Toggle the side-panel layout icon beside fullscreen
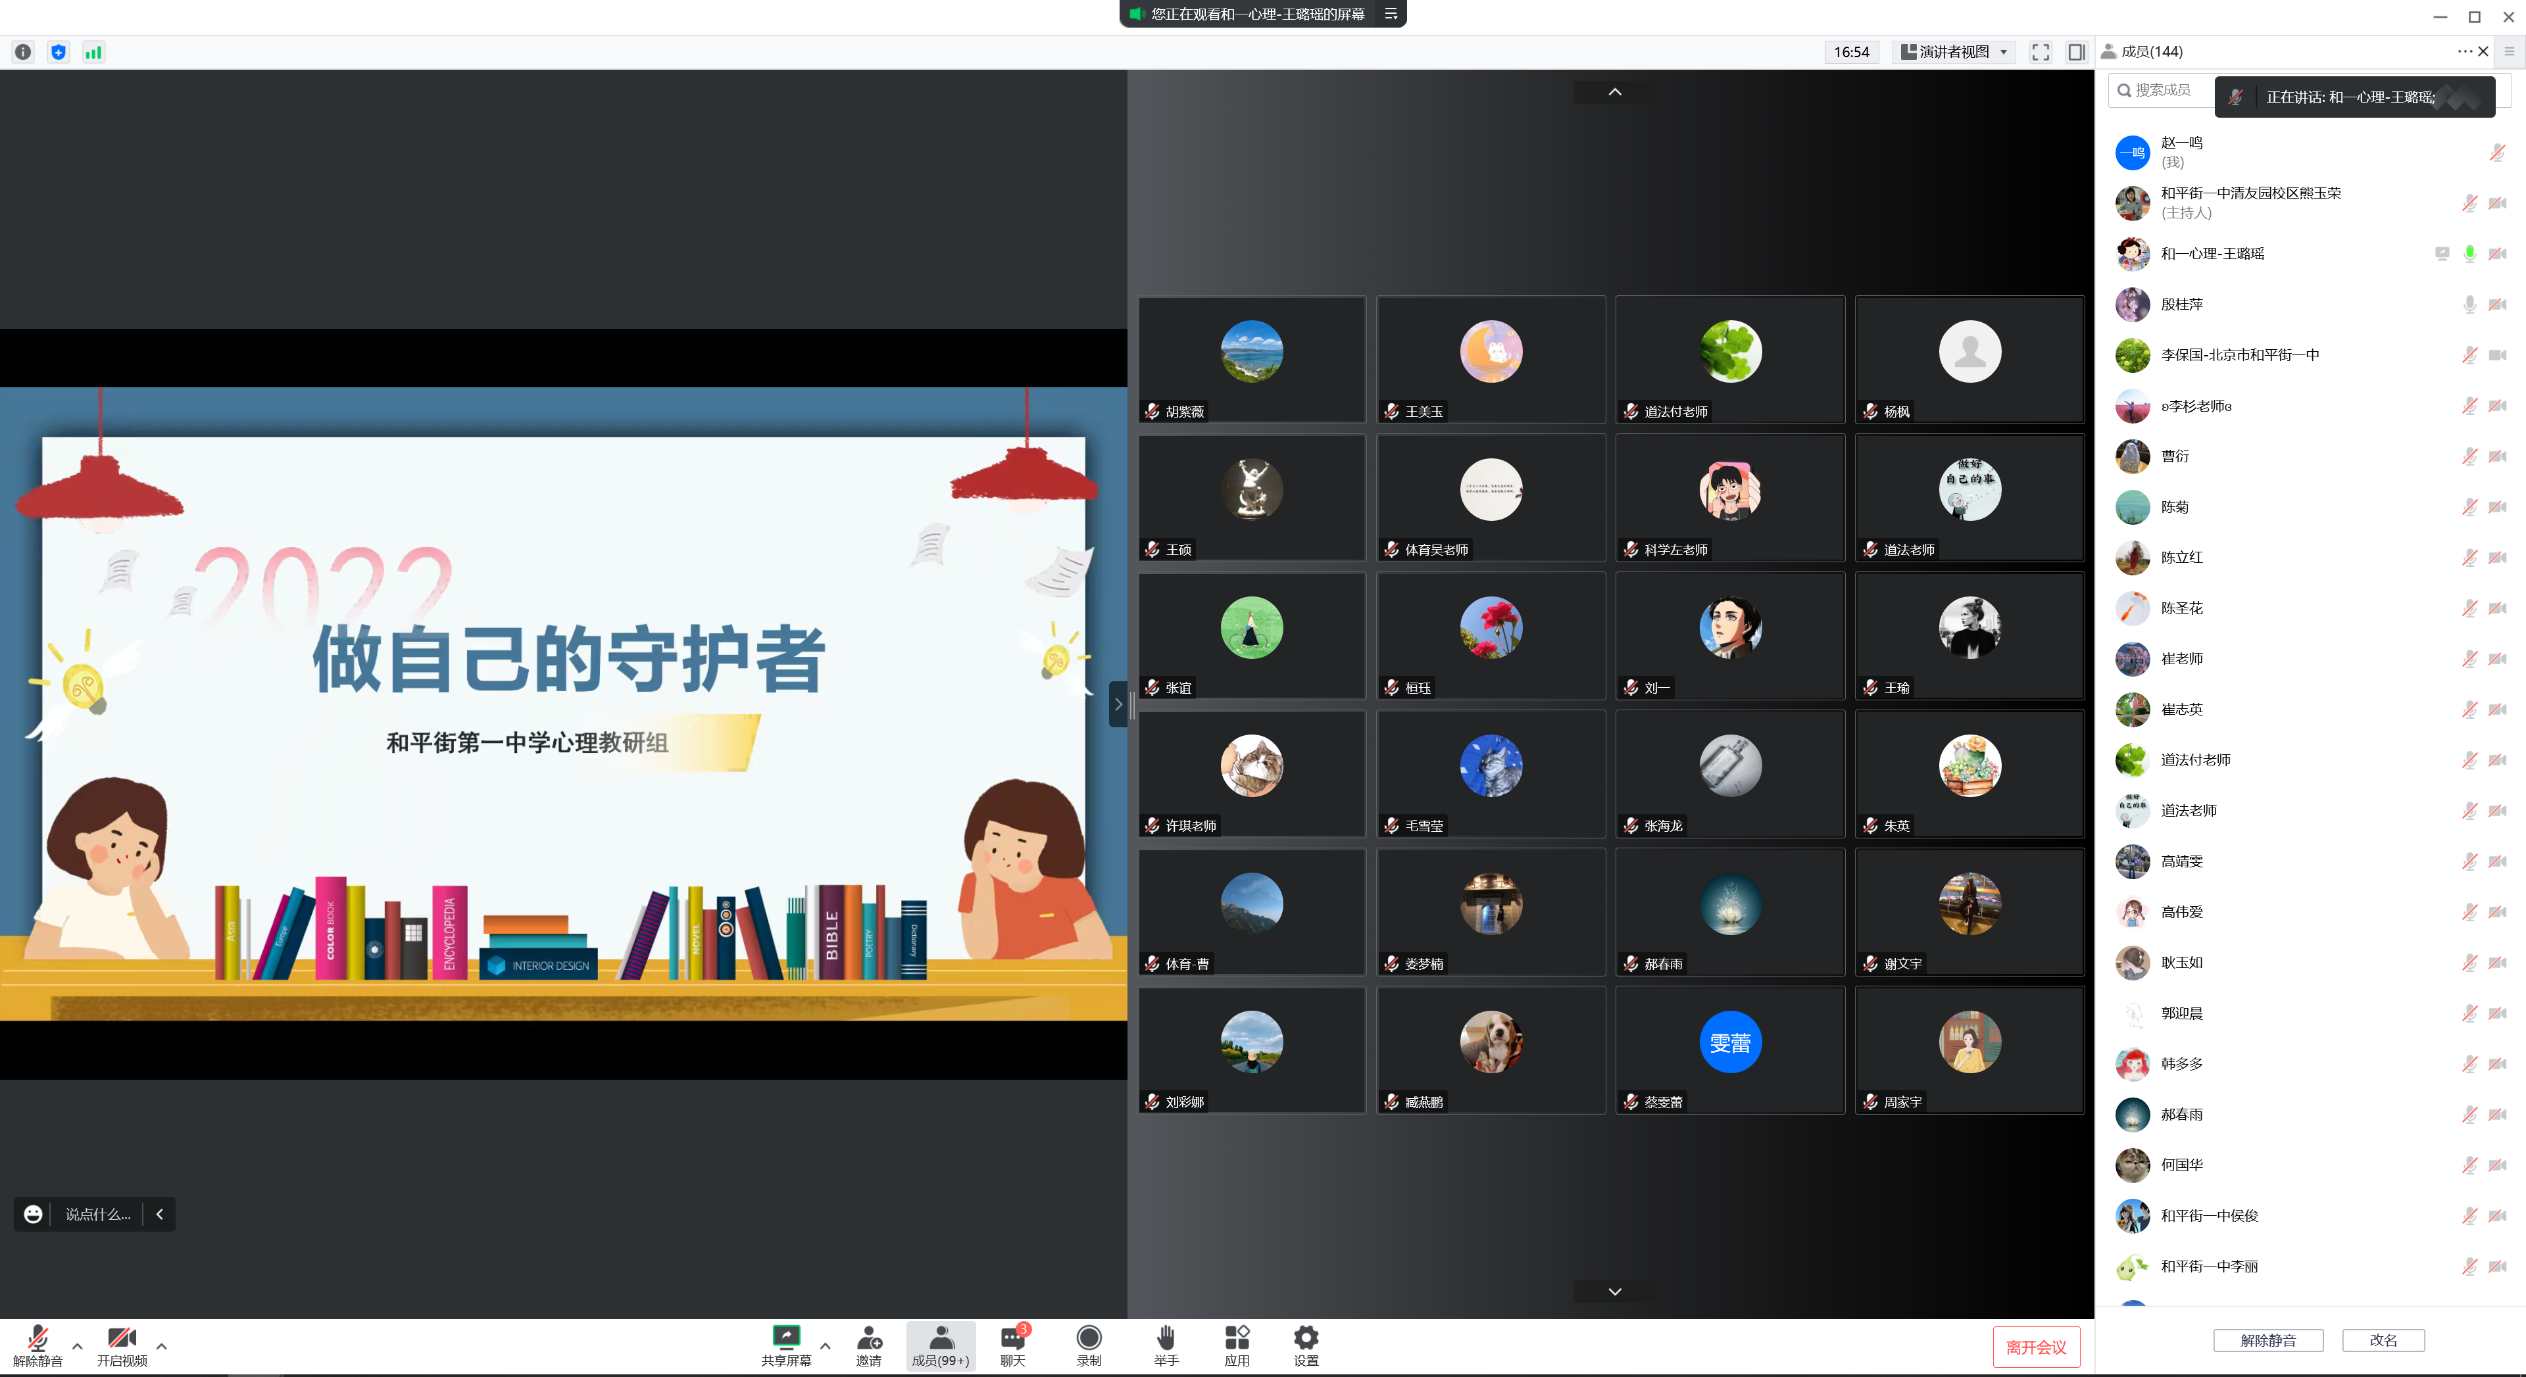 tap(2076, 52)
